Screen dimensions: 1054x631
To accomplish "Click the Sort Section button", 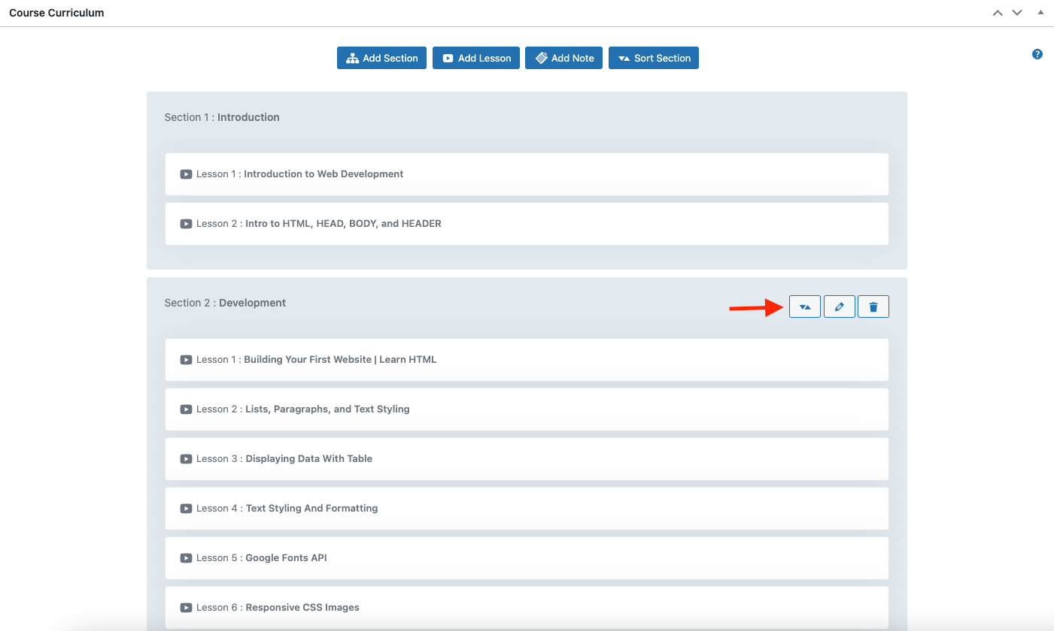I will coord(654,58).
